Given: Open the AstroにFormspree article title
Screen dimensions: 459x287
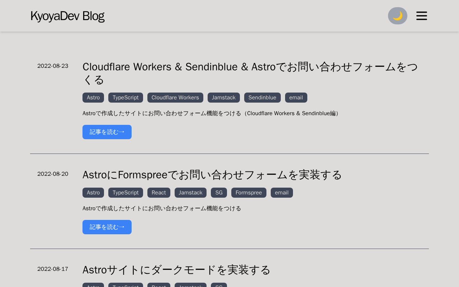Looking at the screenshot, I should pyautogui.click(x=212, y=175).
